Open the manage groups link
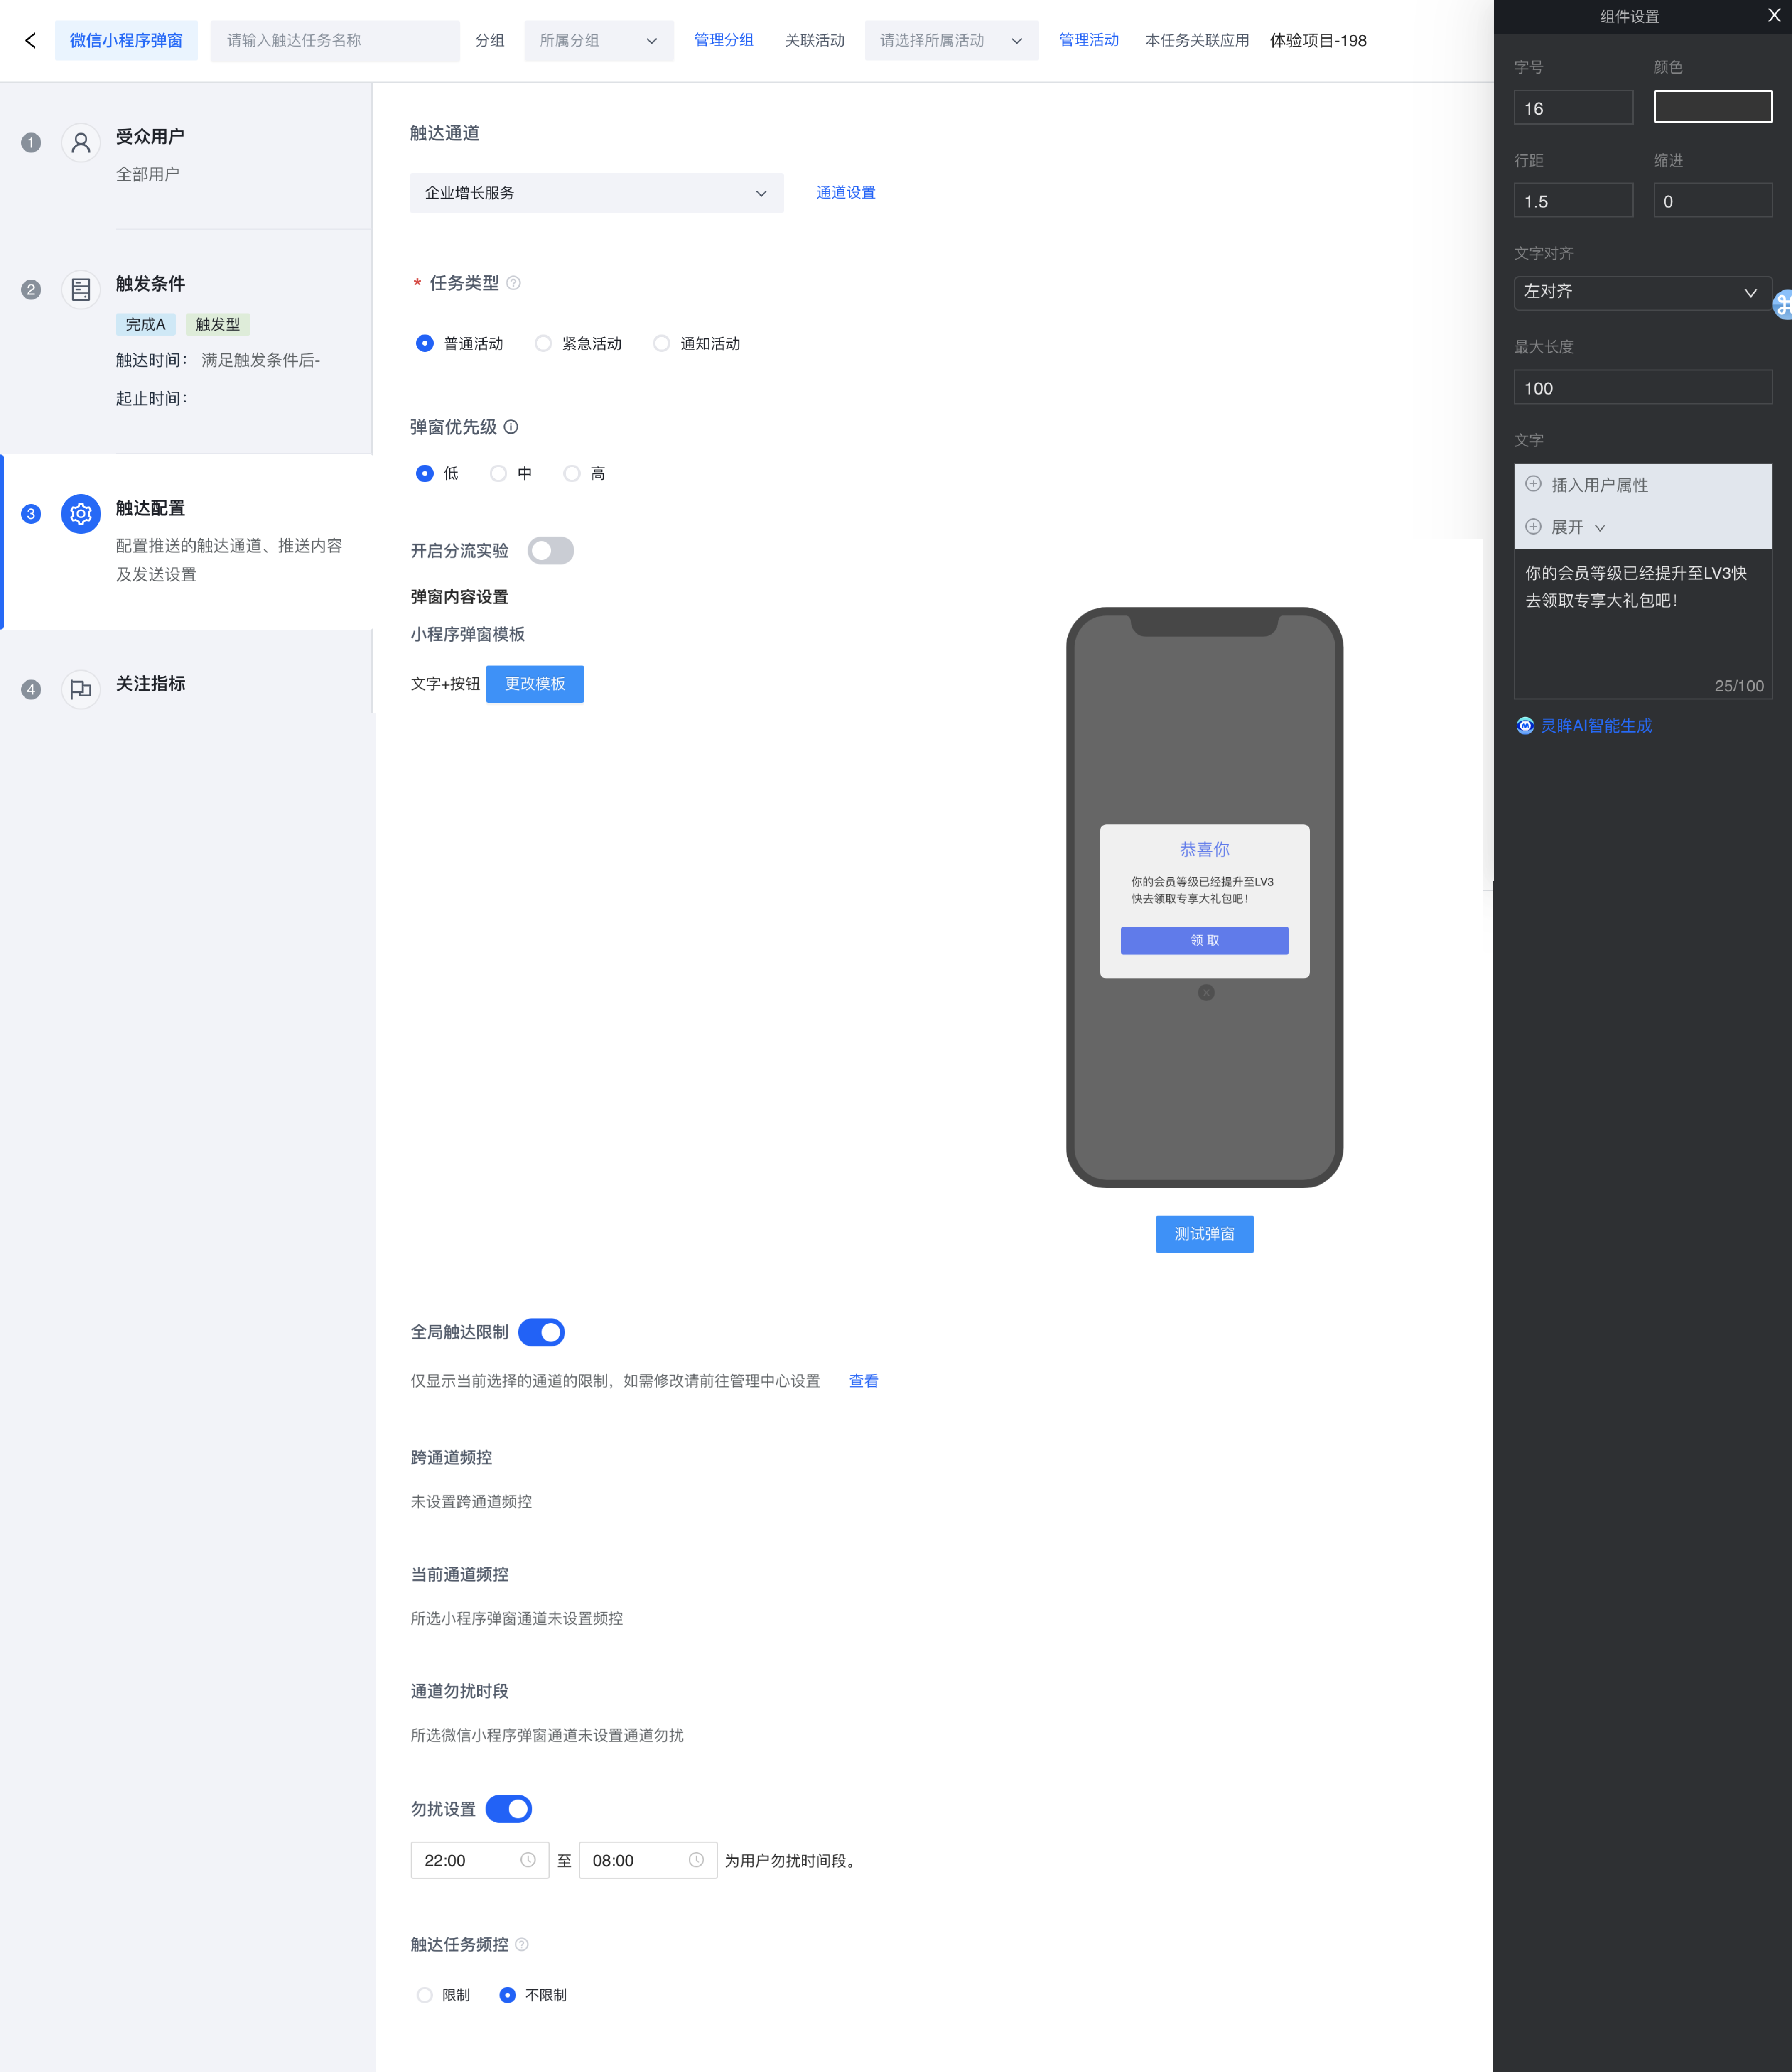 723,40
